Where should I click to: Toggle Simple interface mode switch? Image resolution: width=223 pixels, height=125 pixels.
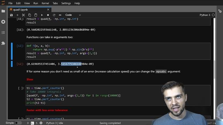(x=18, y=123)
